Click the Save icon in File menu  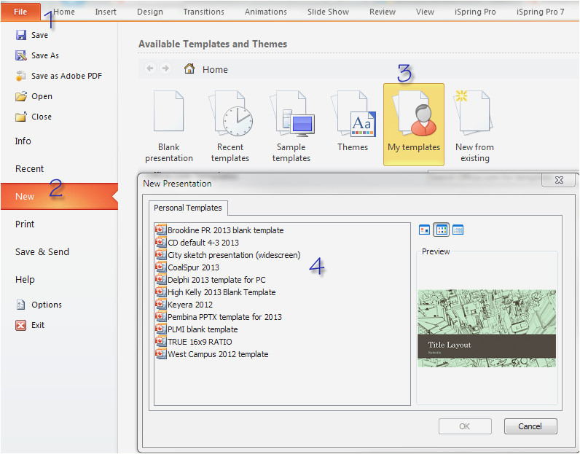[x=21, y=35]
